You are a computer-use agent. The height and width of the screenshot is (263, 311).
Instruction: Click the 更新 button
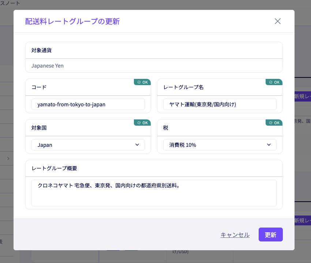(x=270, y=235)
